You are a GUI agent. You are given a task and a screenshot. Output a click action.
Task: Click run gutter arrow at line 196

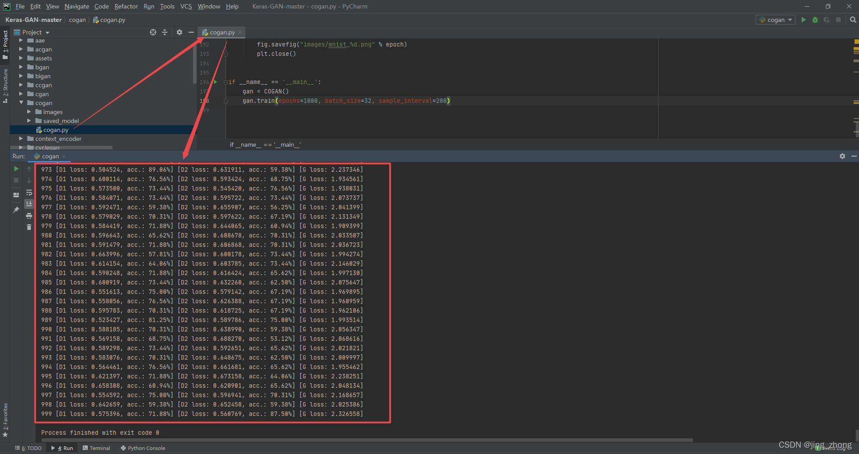pyautogui.click(x=215, y=82)
